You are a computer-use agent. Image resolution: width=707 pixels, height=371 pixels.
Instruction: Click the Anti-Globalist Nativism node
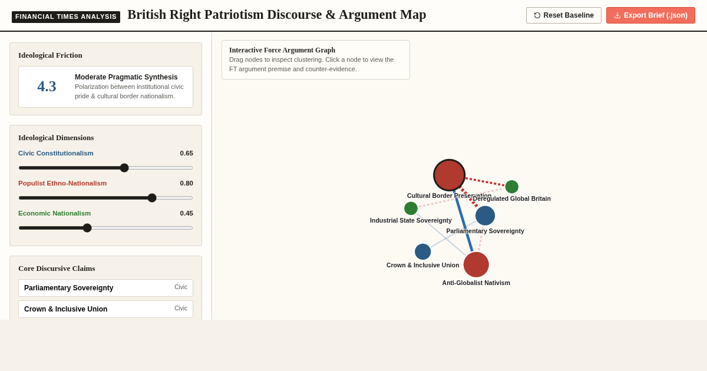476,264
